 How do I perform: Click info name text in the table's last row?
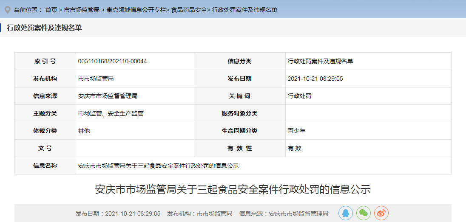click(159, 166)
